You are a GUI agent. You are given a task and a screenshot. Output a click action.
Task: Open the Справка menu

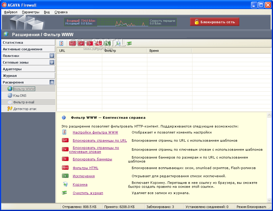point(61,12)
